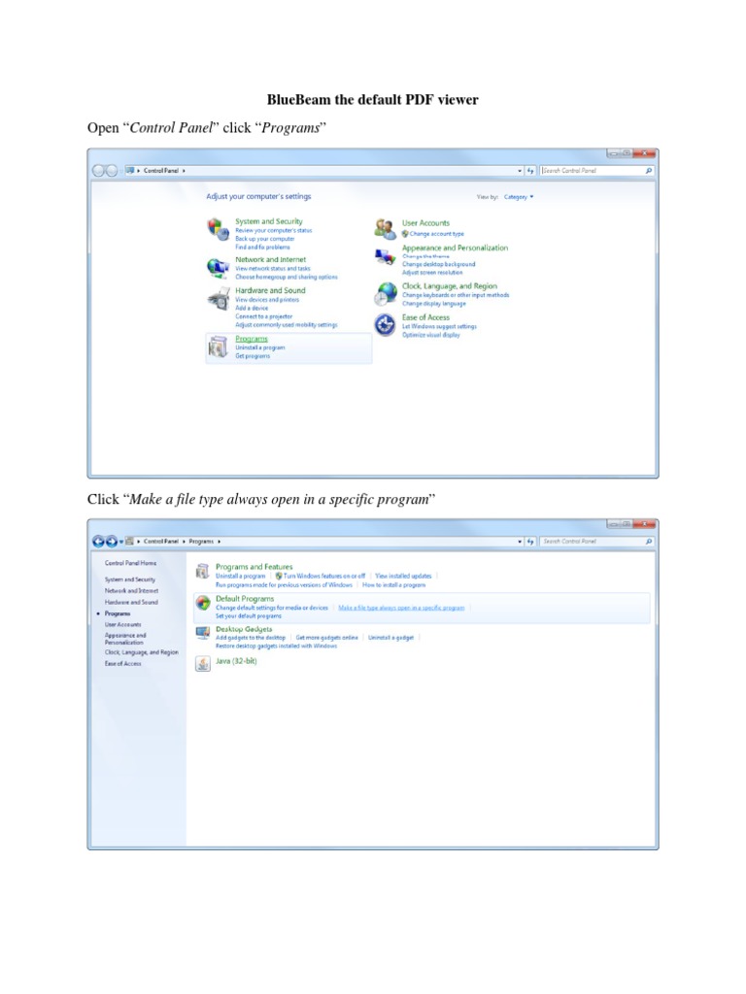Image resolution: width=746 pixels, height=994 pixels.
Task: Click the Programs box icon in the top Control Panel window
Action: (219, 347)
